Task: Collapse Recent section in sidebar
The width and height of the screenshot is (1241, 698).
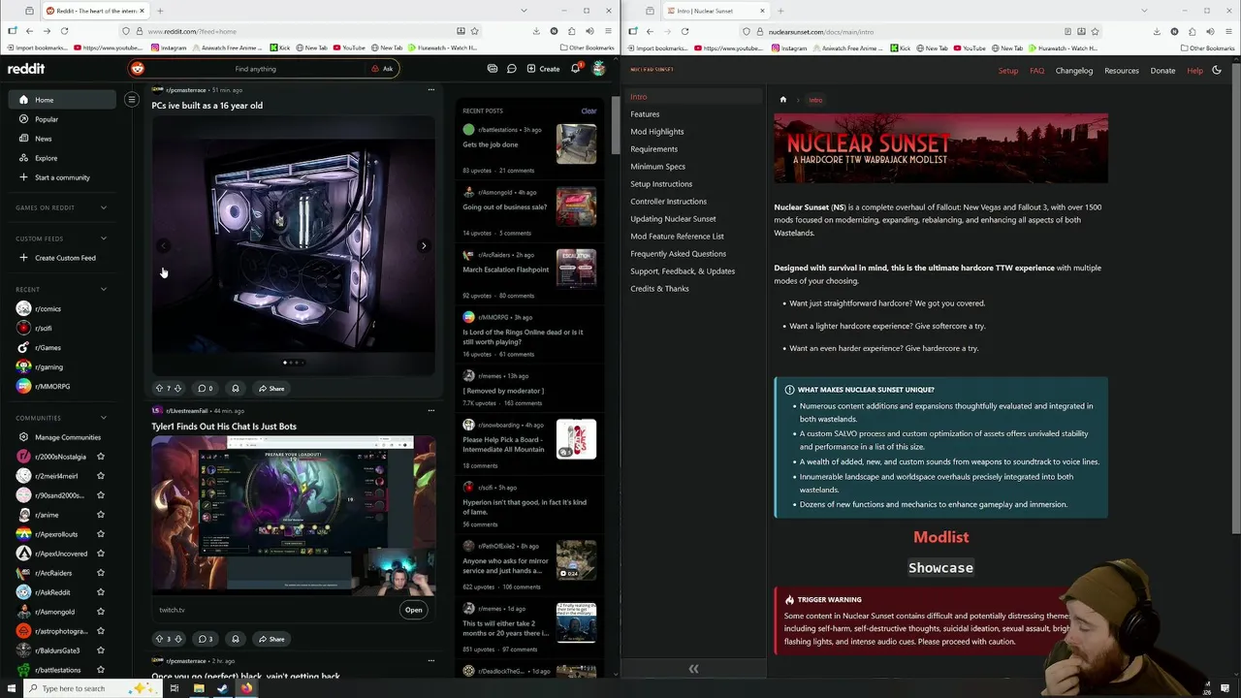Action: (x=104, y=289)
